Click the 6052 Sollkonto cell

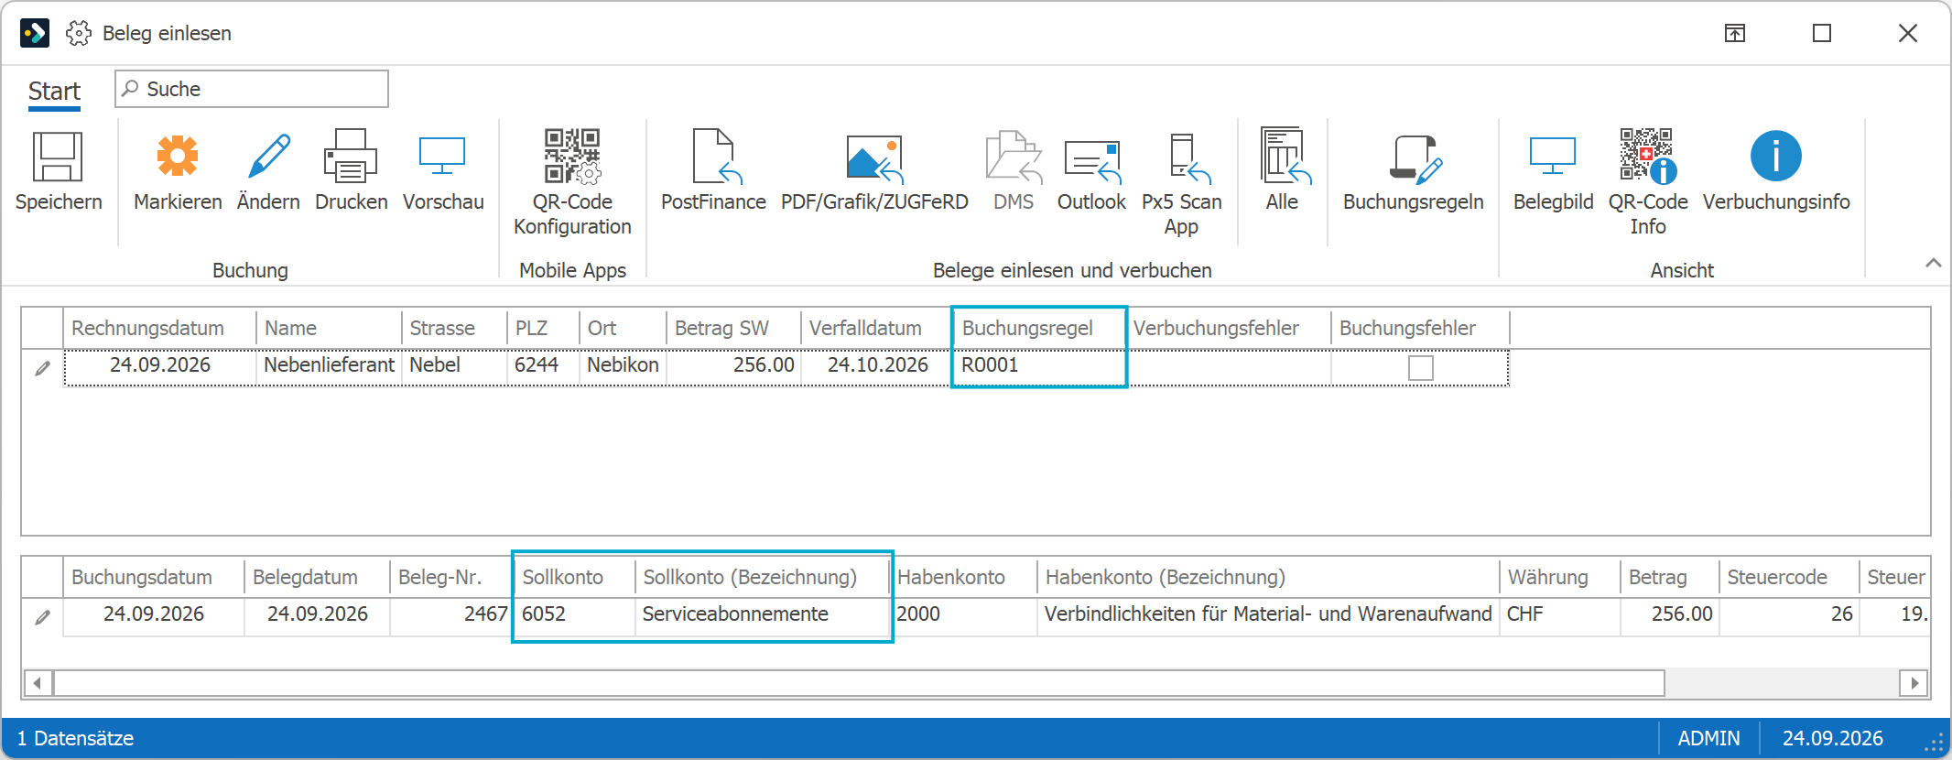coord(575,614)
